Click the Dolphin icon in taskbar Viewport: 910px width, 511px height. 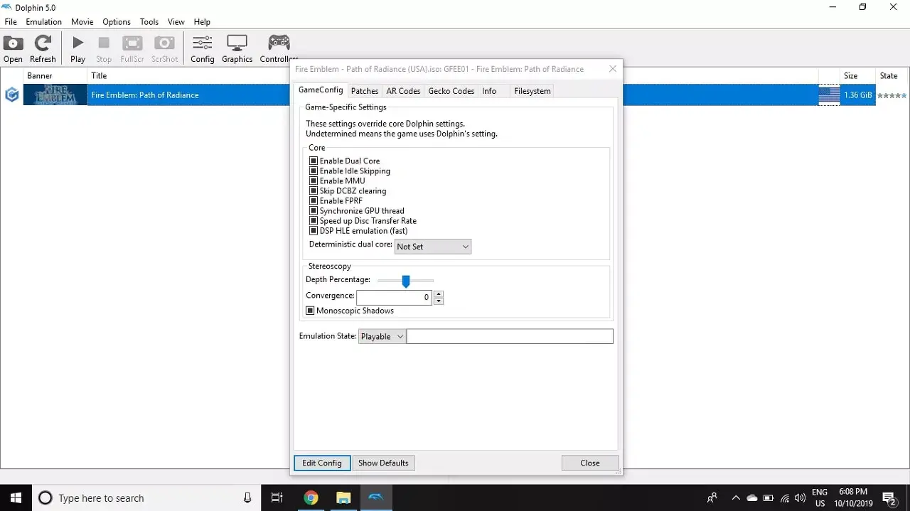(376, 497)
